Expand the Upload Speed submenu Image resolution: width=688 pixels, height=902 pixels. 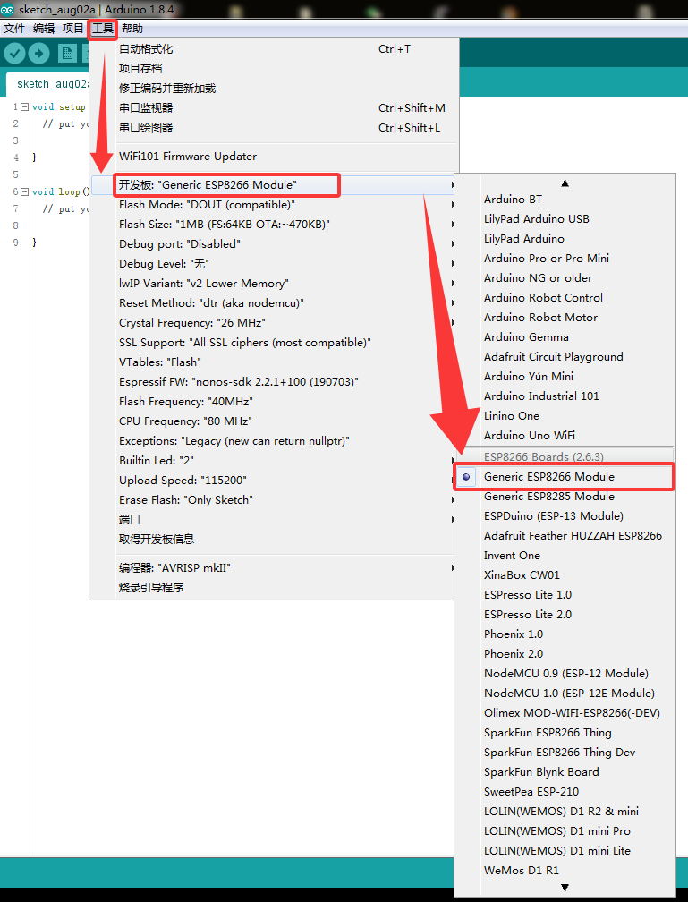coord(274,480)
